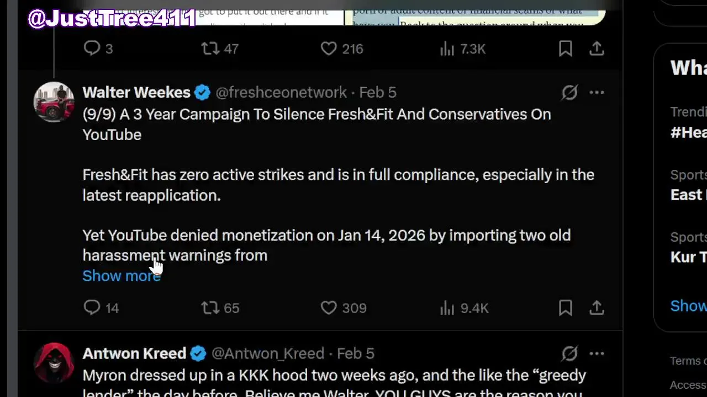The height and width of the screenshot is (397, 707).
Task: Bookmark the post with 7.3K views
Action: pyautogui.click(x=565, y=49)
